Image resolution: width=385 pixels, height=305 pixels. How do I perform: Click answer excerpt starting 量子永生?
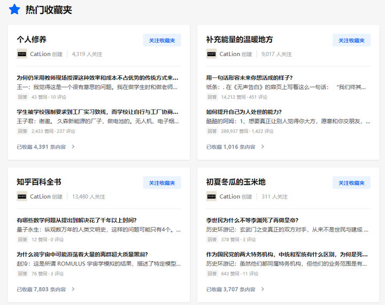[x=99, y=230]
